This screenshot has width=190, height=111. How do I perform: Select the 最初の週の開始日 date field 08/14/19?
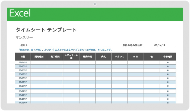coord(160,45)
